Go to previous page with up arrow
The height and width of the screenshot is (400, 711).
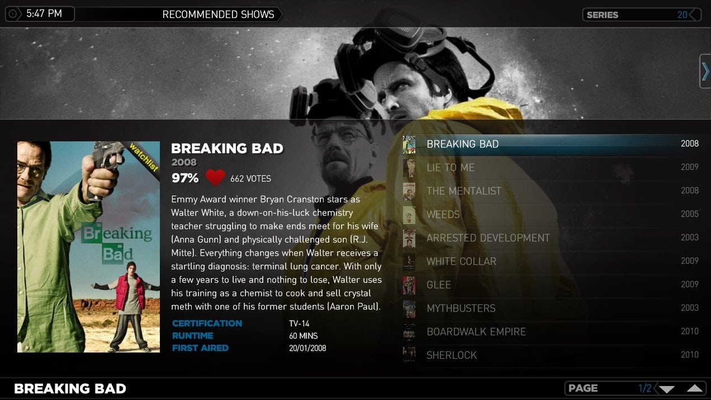694,388
